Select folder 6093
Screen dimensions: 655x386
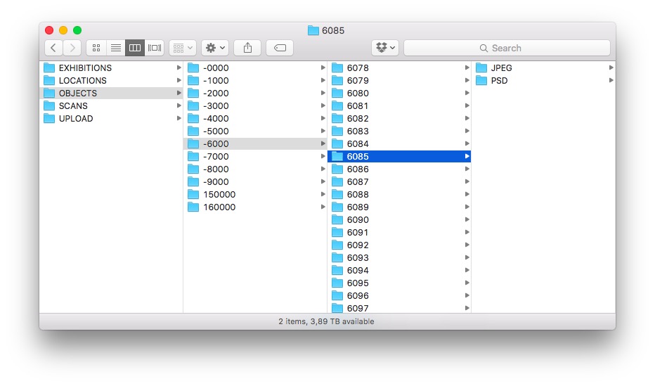399,258
